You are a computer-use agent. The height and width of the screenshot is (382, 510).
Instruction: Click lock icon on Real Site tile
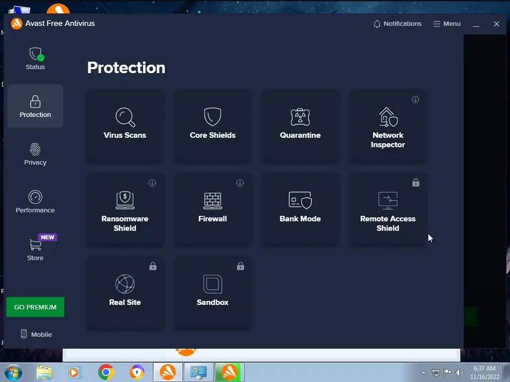153,266
